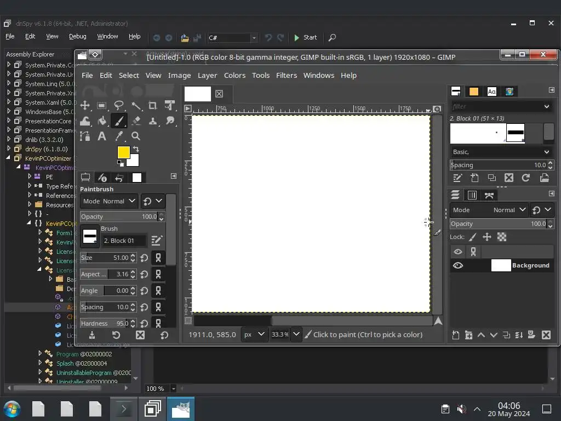Select the Text tool
This screenshot has height=421, width=561.
pyautogui.click(x=101, y=136)
